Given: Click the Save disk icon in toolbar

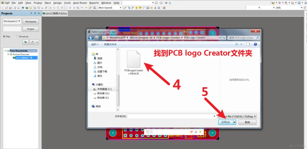Looking at the screenshot, I should pyautogui.click(x=10, y=8).
